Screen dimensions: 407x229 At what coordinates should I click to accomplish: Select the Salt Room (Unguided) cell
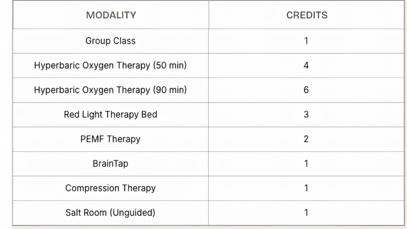click(x=110, y=213)
